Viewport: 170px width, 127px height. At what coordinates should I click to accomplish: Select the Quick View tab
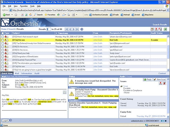click(x=7, y=73)
